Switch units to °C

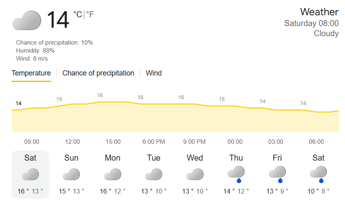(78, 14)
